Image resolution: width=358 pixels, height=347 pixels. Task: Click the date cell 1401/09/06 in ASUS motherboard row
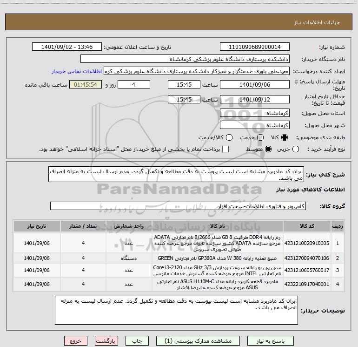tap(37, 284)
